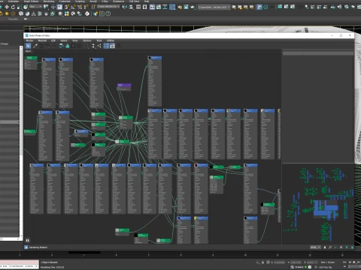This screenshot has width=361, height=270.
Task: Click the X coordinate input field
Action: point(279,262)
